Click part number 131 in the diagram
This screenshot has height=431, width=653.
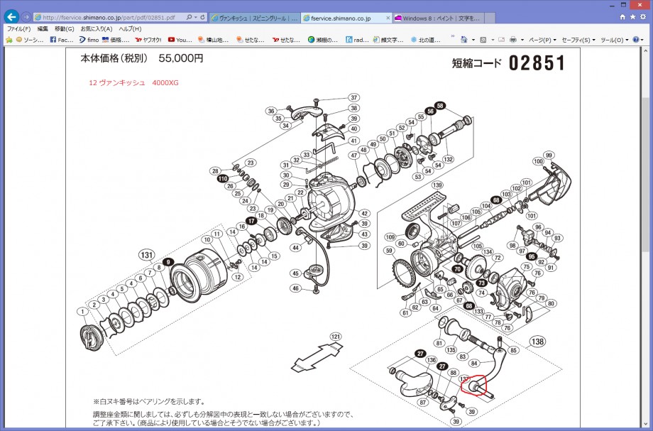[x=147, y=255]
